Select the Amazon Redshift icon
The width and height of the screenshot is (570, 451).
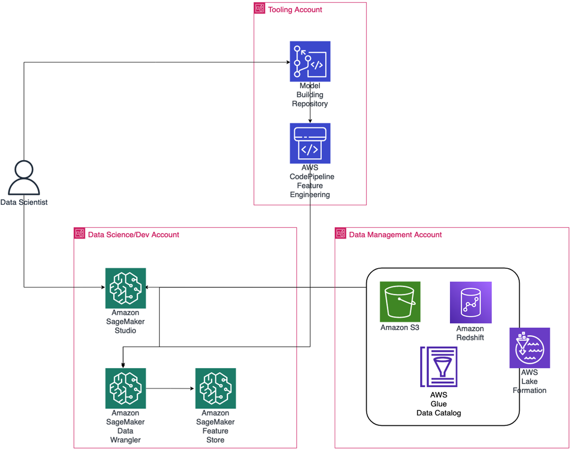click(x=471, y=302)
